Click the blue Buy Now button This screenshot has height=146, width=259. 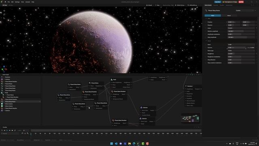218,2
